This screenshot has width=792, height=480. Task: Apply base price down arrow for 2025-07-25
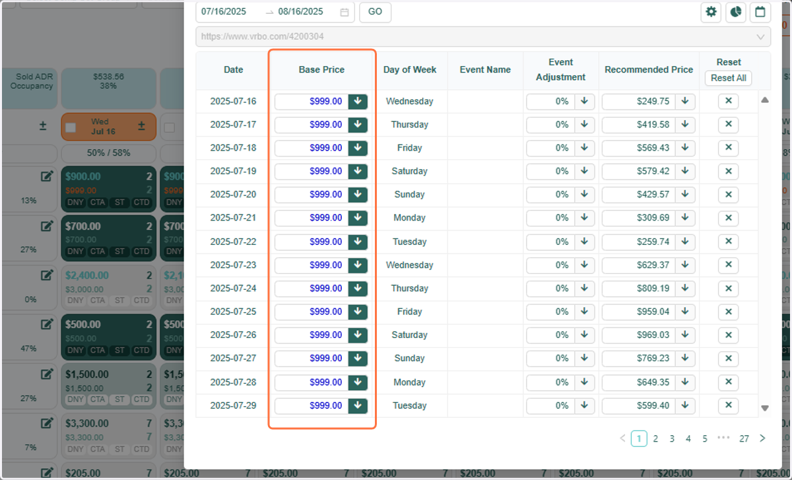click(358, 312)
